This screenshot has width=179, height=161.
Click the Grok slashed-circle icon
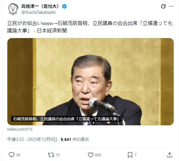(163, 6)
